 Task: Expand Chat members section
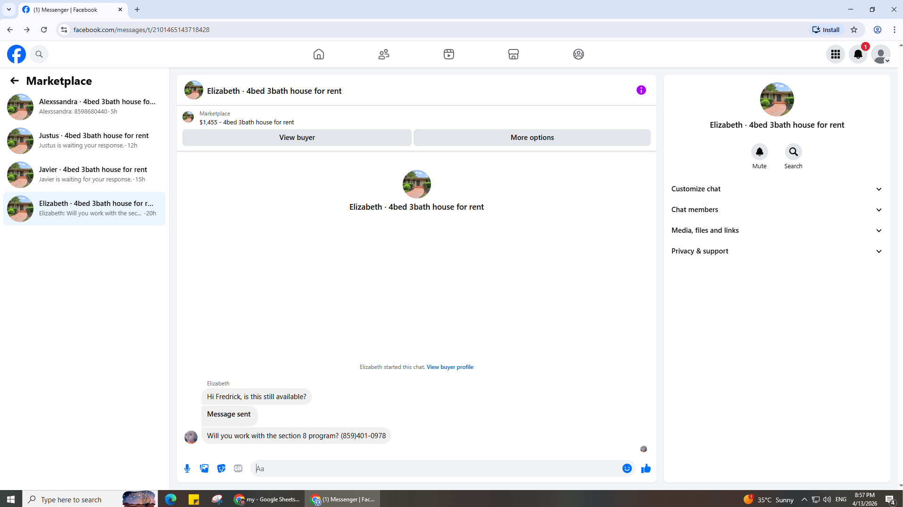pos(777,210)
